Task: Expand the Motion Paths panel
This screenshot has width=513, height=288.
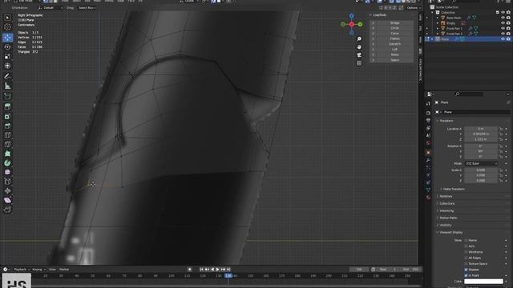Action: point(448,218)
